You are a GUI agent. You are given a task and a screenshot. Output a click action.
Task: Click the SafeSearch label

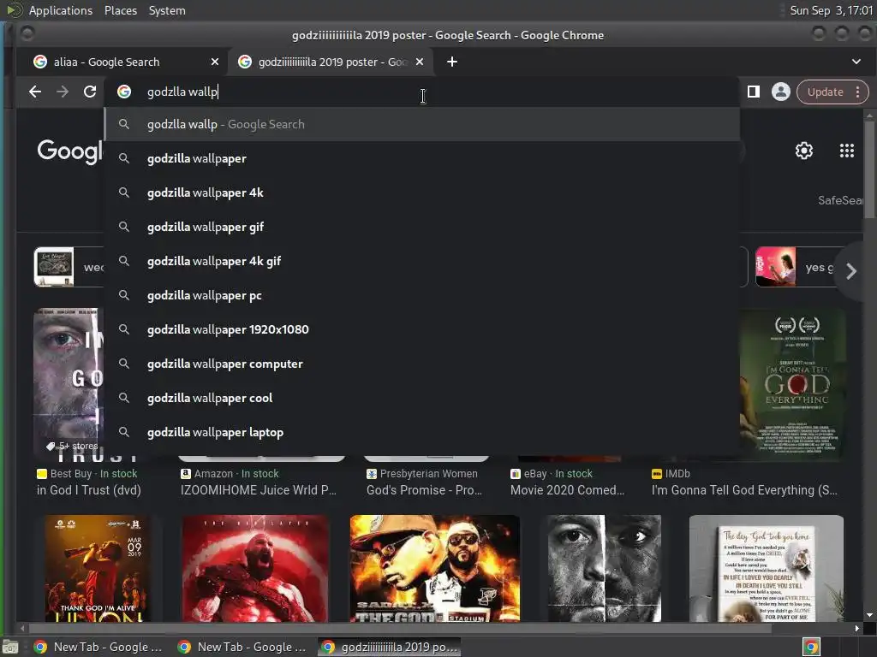[840, 200]
